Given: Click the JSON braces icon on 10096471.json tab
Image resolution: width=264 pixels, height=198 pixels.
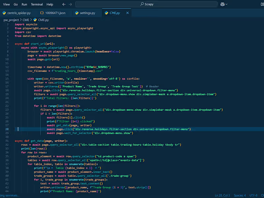Looking at the screenshot, I should click(42, 13).
